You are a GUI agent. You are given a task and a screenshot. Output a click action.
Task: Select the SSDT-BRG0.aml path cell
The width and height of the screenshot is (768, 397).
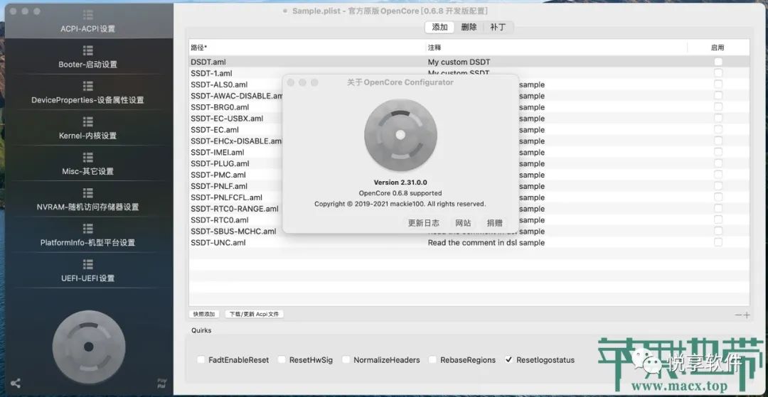220,107
